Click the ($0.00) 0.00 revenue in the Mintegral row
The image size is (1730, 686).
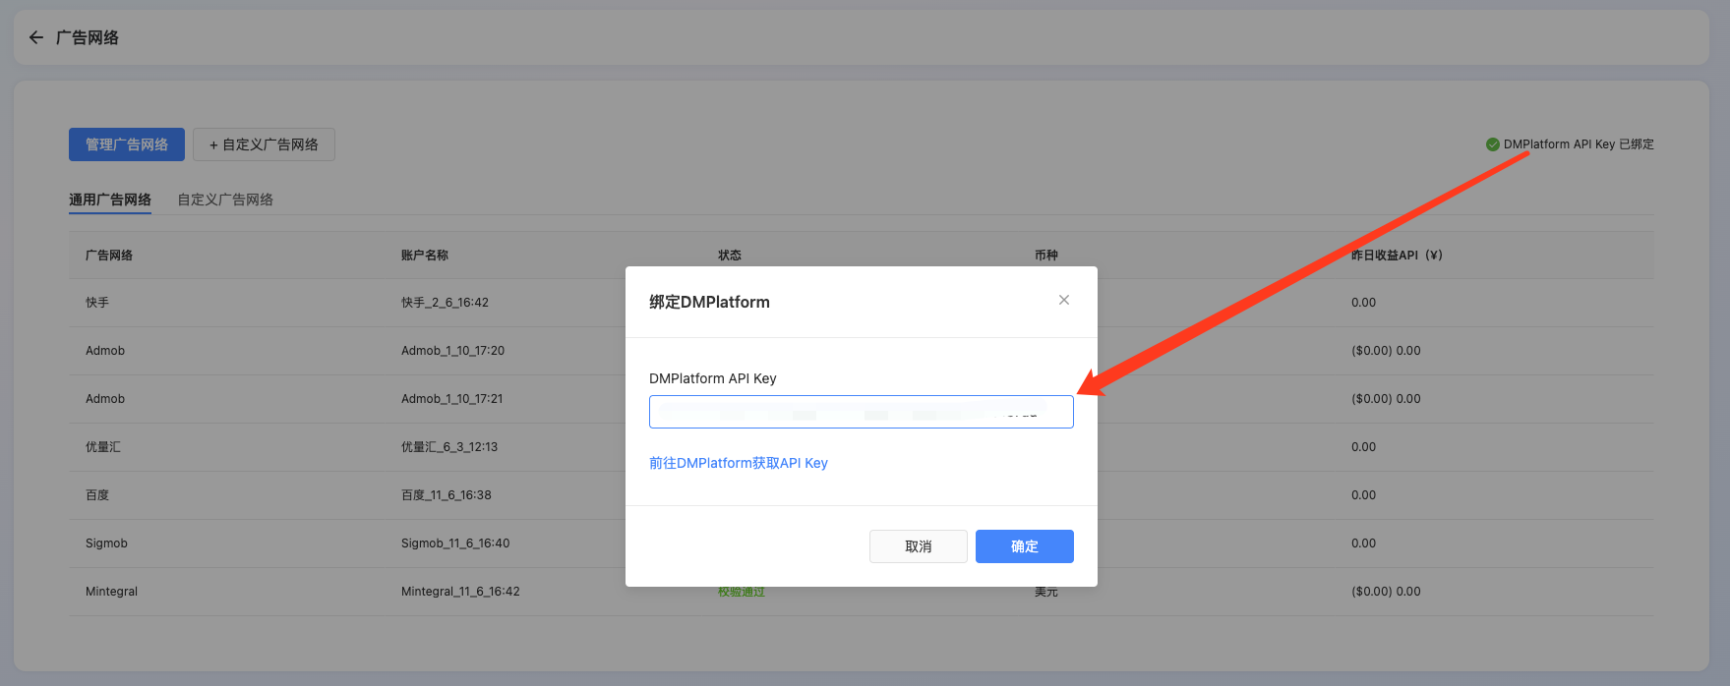click(x=1386, y=592)
